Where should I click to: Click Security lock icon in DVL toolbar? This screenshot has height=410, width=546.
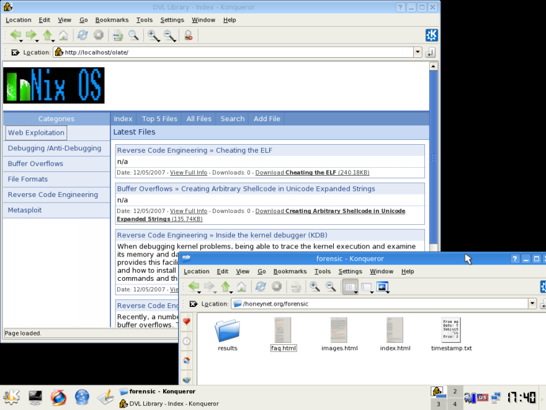click(x=189, y=35)
